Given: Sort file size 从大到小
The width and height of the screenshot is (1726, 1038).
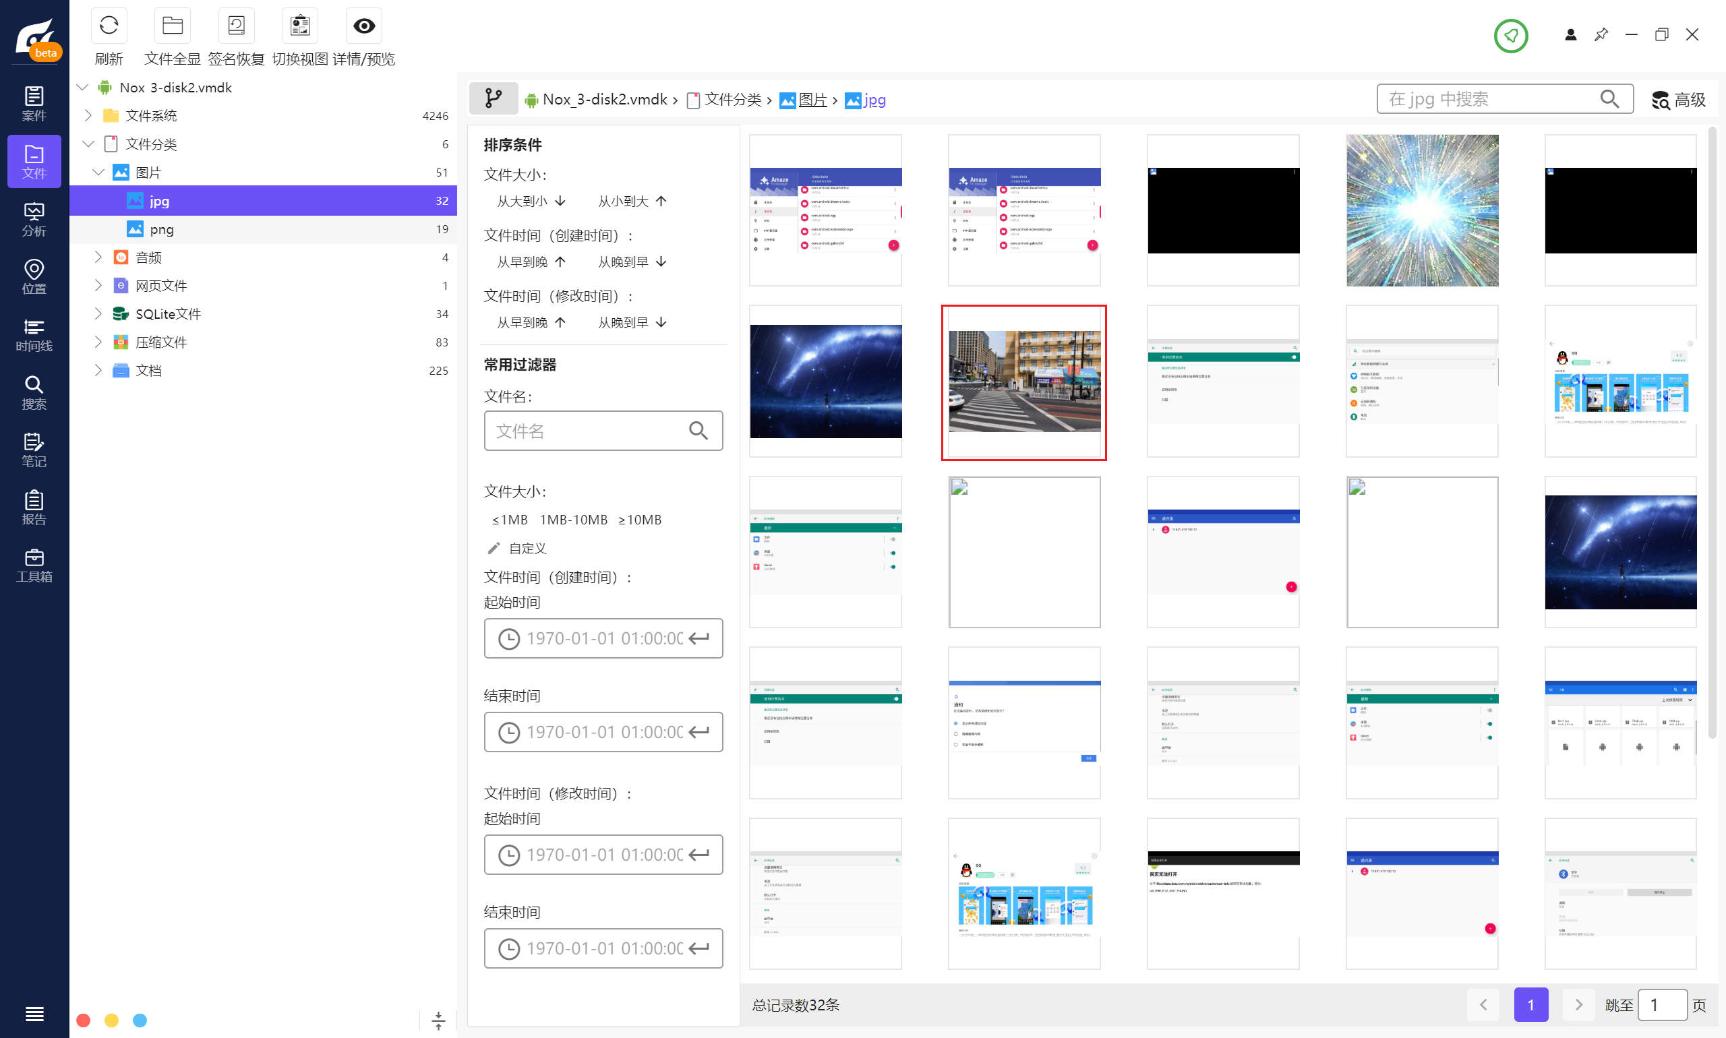Looking at the screenshot, I should coord(531,201).
